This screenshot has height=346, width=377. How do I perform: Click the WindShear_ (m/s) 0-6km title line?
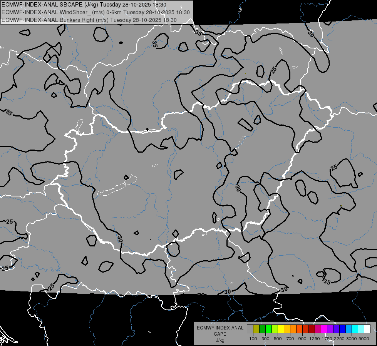click(96, 12)
